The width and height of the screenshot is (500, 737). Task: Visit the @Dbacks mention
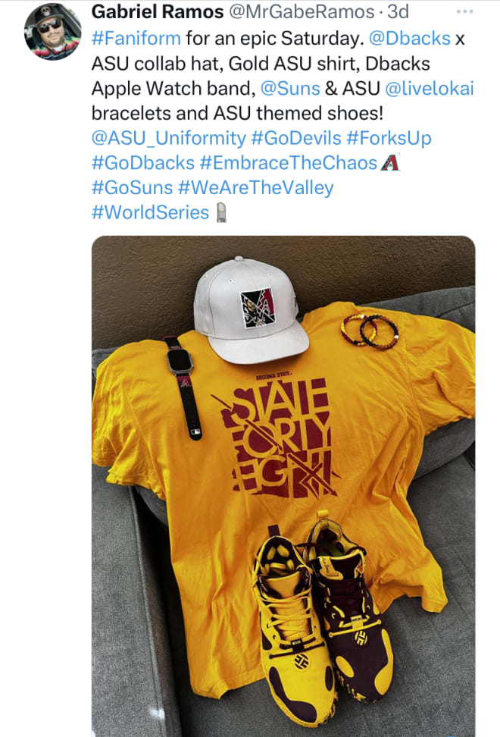click(x=410, y=38)
